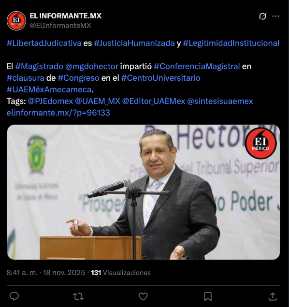
Task: Visit the @PJEdomex tagged account
Action: [x=50, y=101]
